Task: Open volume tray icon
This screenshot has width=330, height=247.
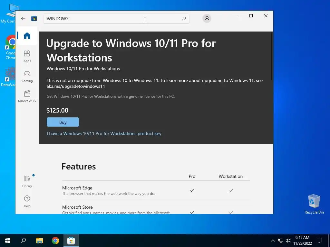Action: pyautogui.click(x=288, y=241)
